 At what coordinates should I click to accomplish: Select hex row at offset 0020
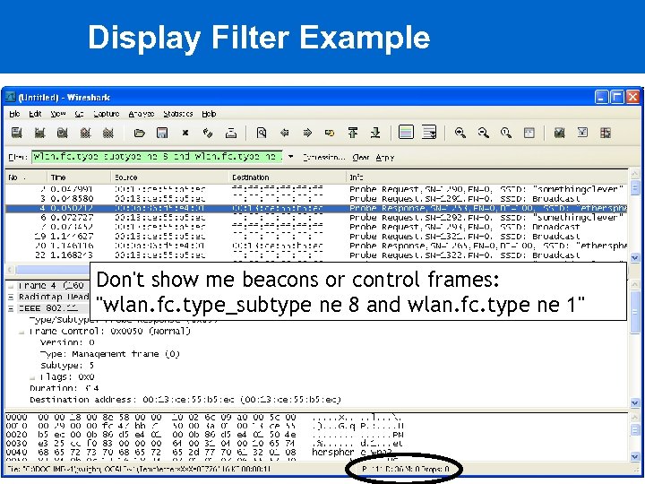click(204, 435)
